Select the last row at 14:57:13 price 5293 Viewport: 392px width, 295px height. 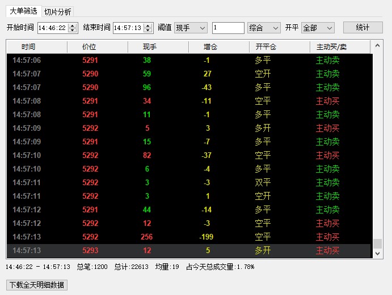click(187, 251)
